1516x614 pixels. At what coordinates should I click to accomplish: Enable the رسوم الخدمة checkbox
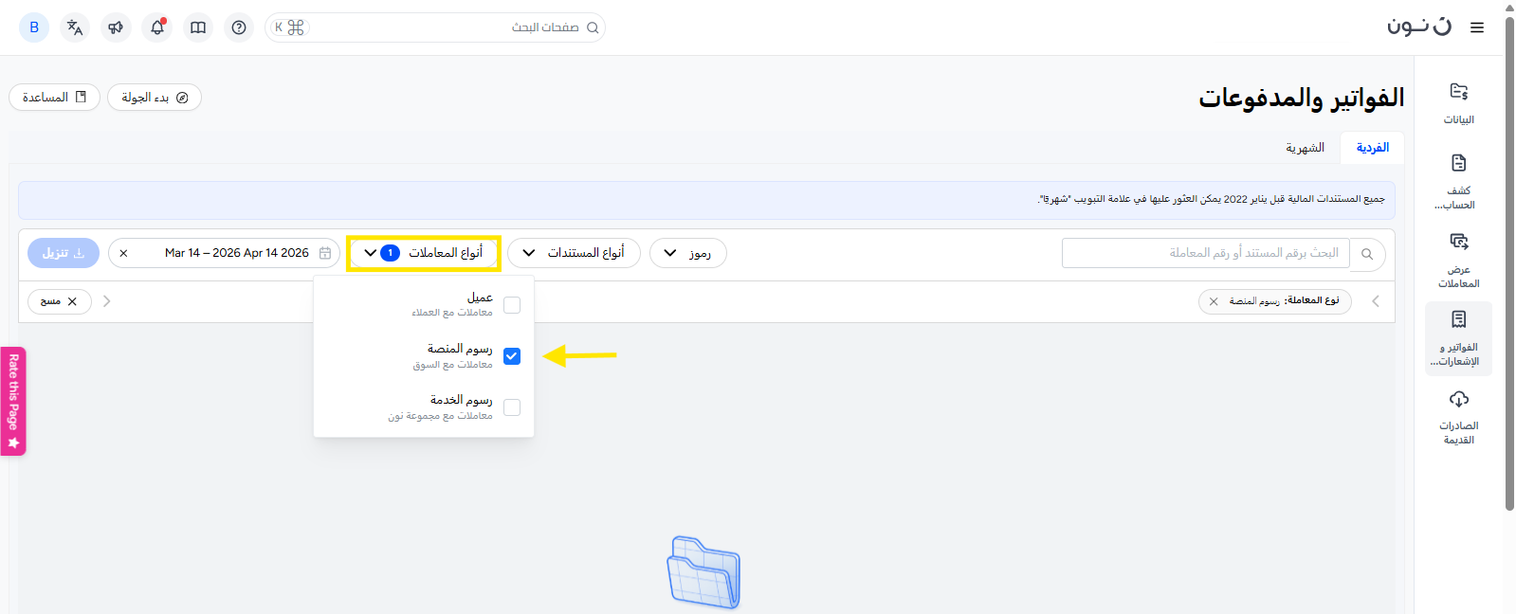[x=512, y=407]
